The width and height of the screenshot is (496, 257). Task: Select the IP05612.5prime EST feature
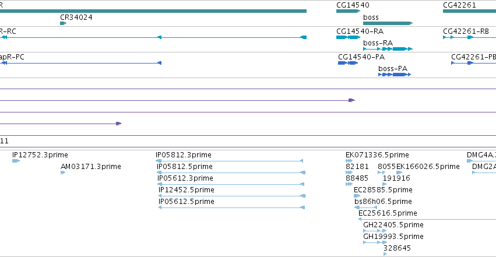tap(231, 207)
